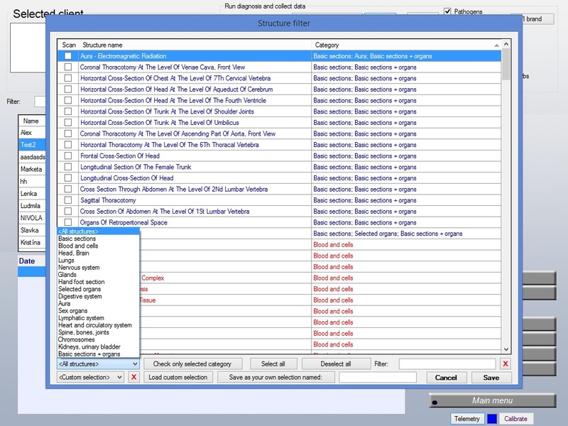
Task: Choose Selected organs option
Action: tap(80, 289)
